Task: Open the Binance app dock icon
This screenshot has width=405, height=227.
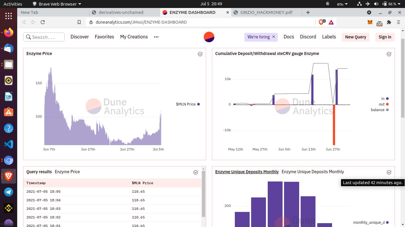Action: pos(9,208)
